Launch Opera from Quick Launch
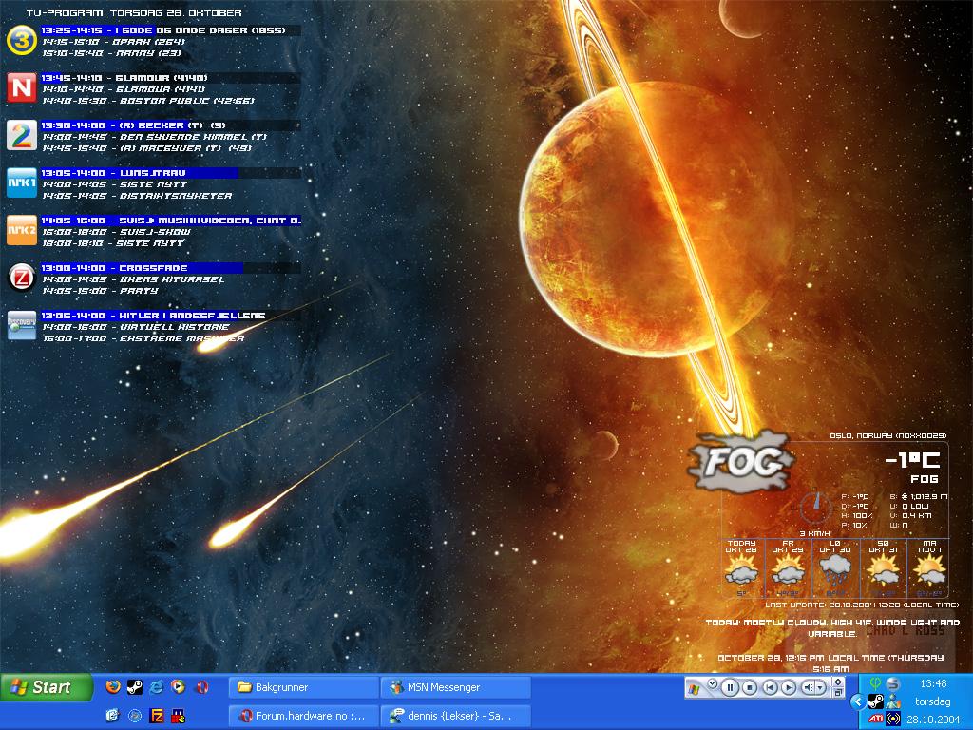Screen dimensions: 973x730 click(201, 686)
